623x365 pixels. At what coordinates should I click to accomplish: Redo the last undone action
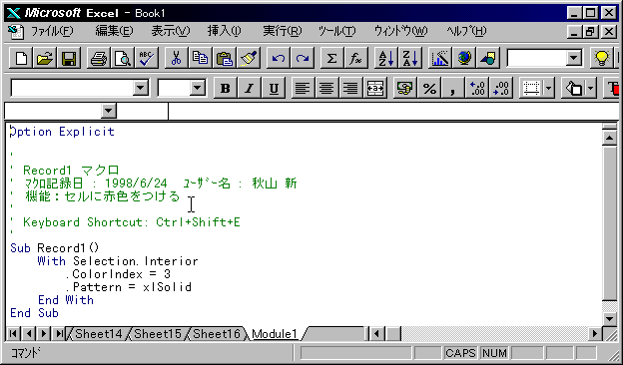[x=302, y=59]
